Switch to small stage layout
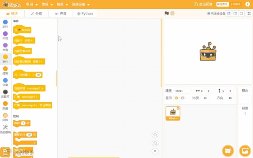 click(x=229, y=13)
